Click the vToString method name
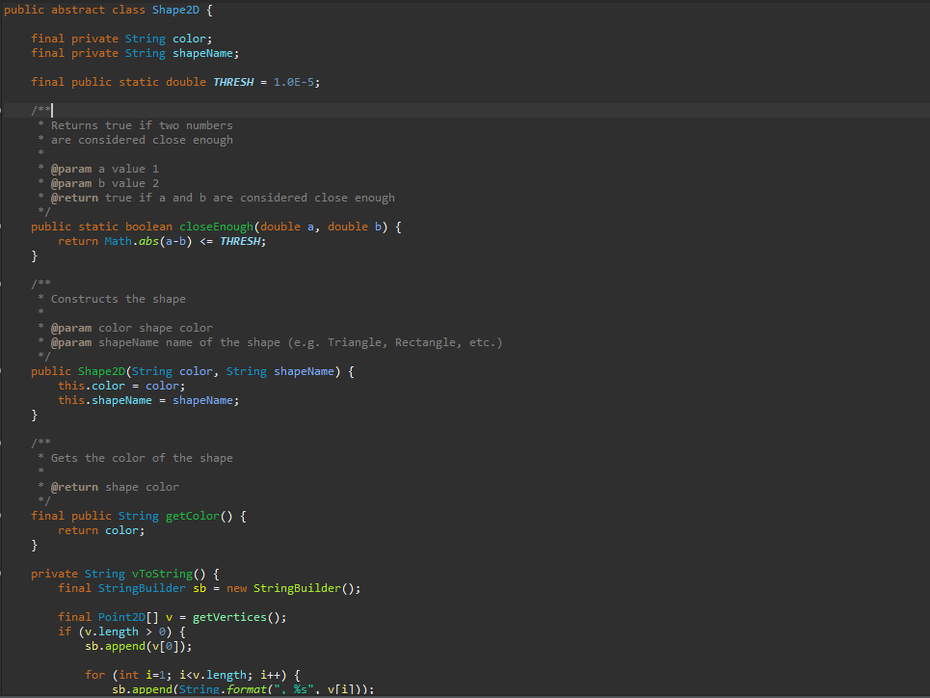Viewport: 930px width, 698px height. (x=160, y=573)
